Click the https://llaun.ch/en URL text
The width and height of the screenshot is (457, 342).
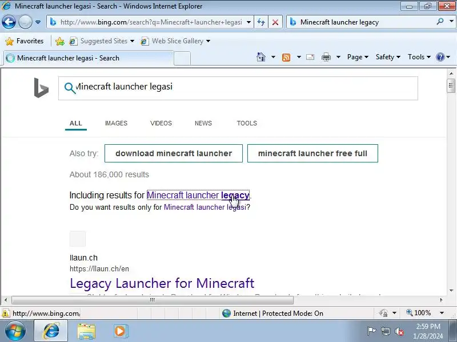coord(99,268)
